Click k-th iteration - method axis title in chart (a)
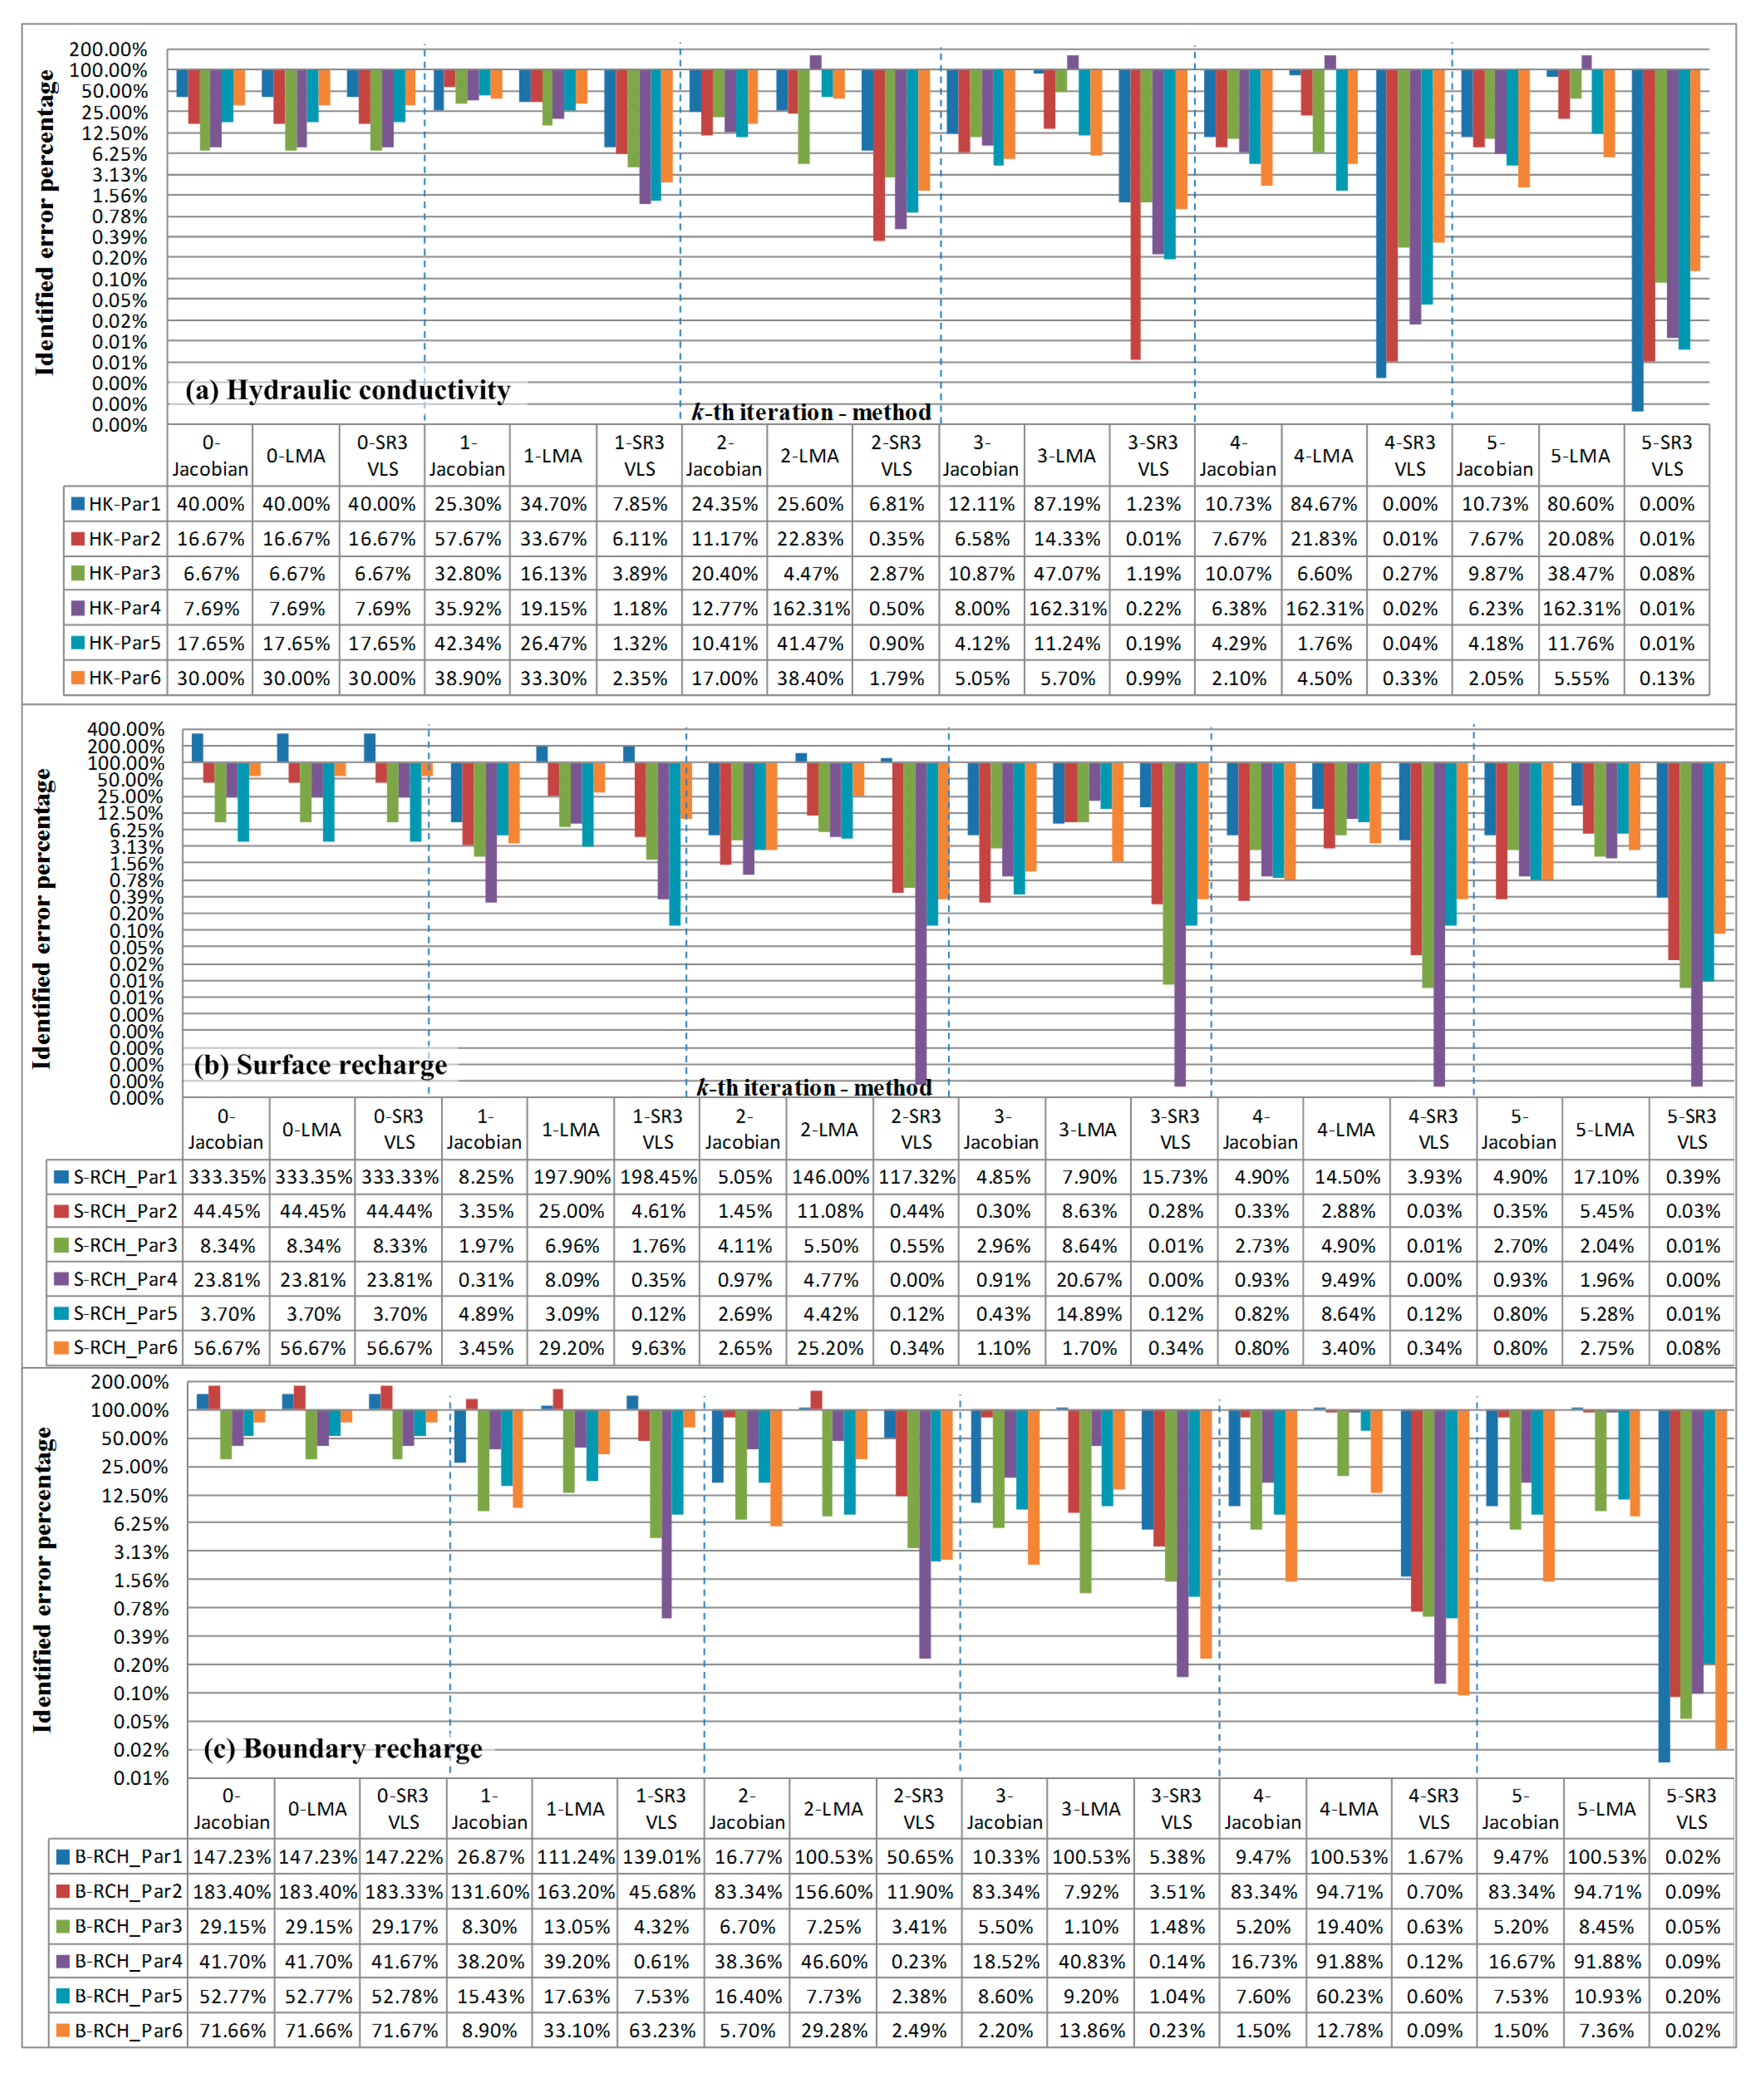The image size is (1764, 2075). click(811, 413)
